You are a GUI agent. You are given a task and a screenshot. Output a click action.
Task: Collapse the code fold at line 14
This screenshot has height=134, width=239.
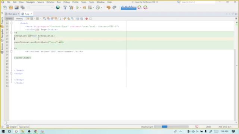pos(11,23)
